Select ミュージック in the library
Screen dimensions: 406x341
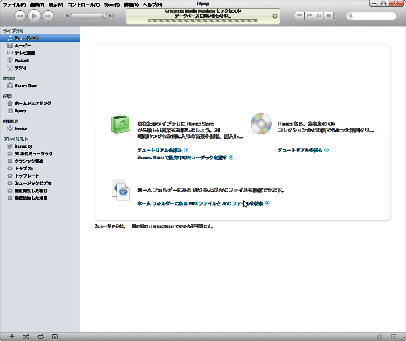pos(40,38)
